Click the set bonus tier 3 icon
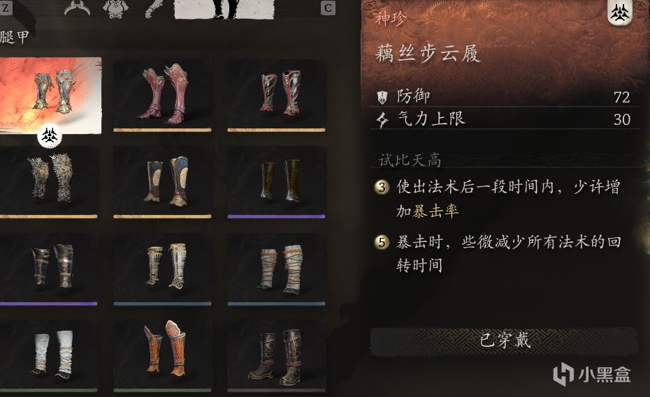This screenshot has width=650, height=397. (x=382, y=187)
